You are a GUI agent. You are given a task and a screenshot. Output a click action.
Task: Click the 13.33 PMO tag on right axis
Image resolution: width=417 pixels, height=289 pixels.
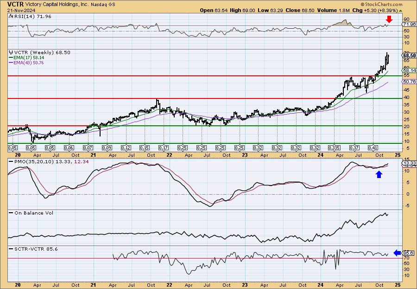(x=409, y=163)
